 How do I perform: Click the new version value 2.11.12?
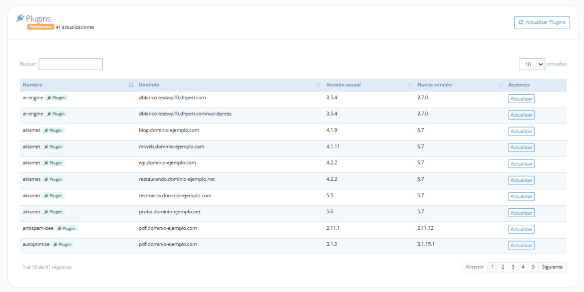point(425,228)
